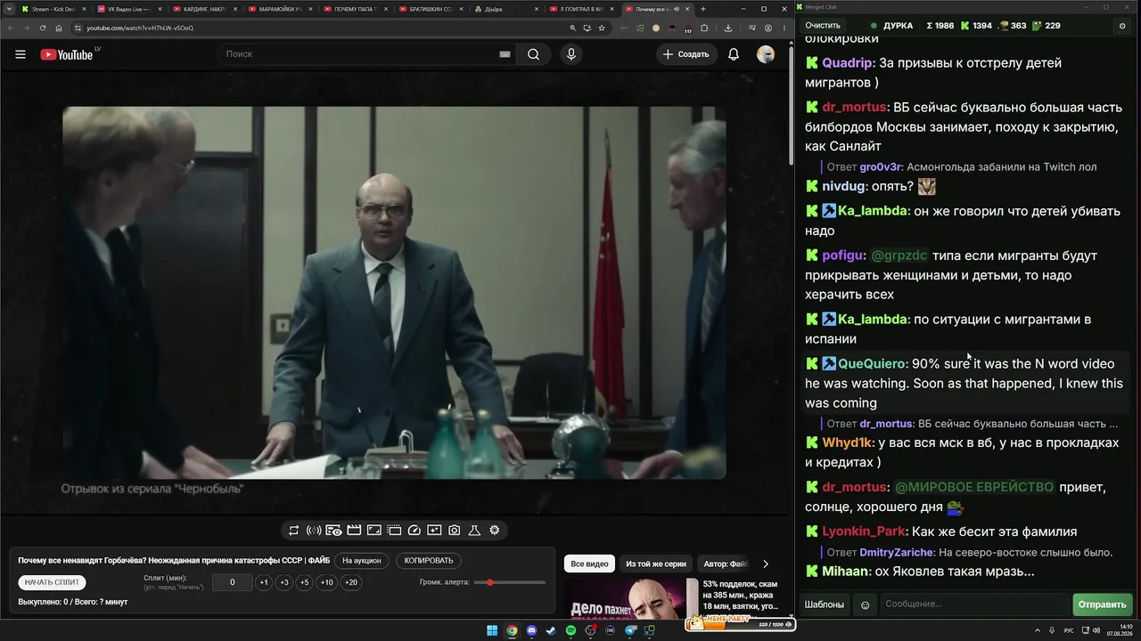Focus the split minutes number field
Viewport: 1141px width, 641px height.
click(x=233, y=582)
